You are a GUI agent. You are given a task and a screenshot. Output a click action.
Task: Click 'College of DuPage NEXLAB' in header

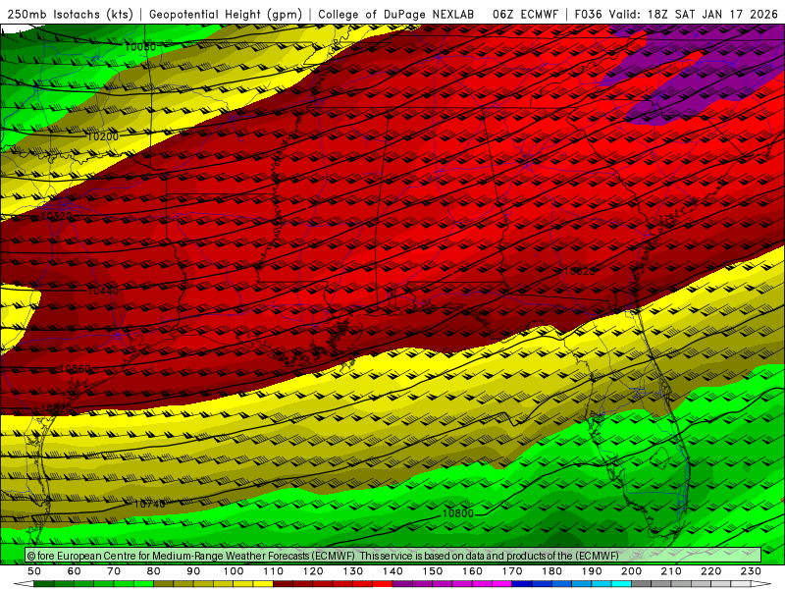pyautogui.click(x=396, y=14)
